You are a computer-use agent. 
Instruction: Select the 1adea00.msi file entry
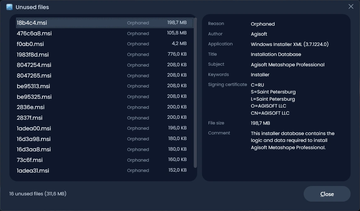pos(105,128)
